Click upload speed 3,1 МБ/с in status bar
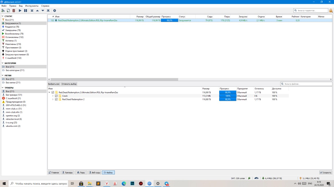Viewport: 334px width, 187px height. pyautogui.click(x=309, y=178)
